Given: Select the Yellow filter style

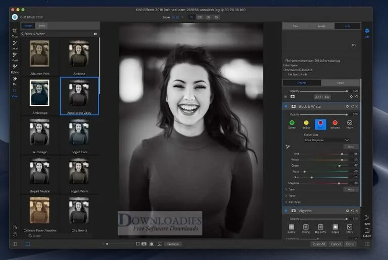Looking at the screenshot, I should (x=306, y=124).
